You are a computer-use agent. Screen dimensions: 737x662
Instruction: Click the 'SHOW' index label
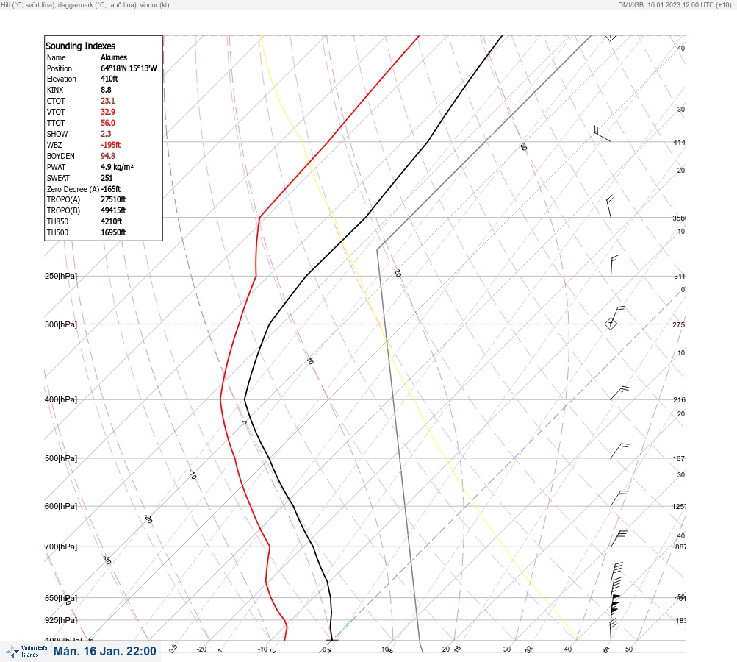(x=57, y=134)
